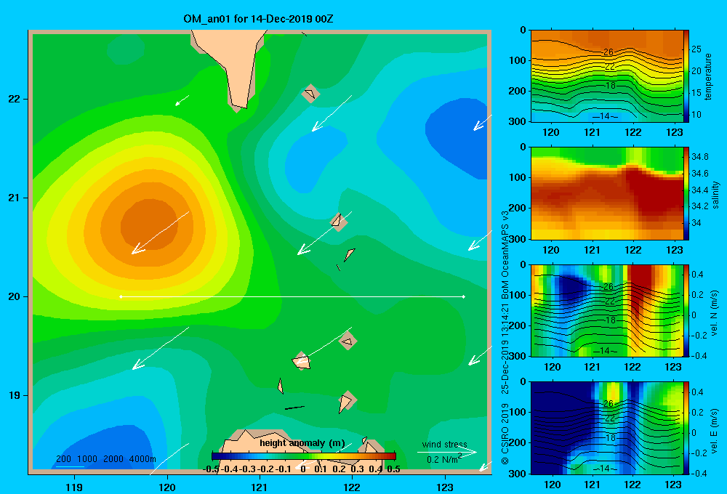Click the vertical "temperature" axis label
727x494 pixels.
[x=708, y=76]
